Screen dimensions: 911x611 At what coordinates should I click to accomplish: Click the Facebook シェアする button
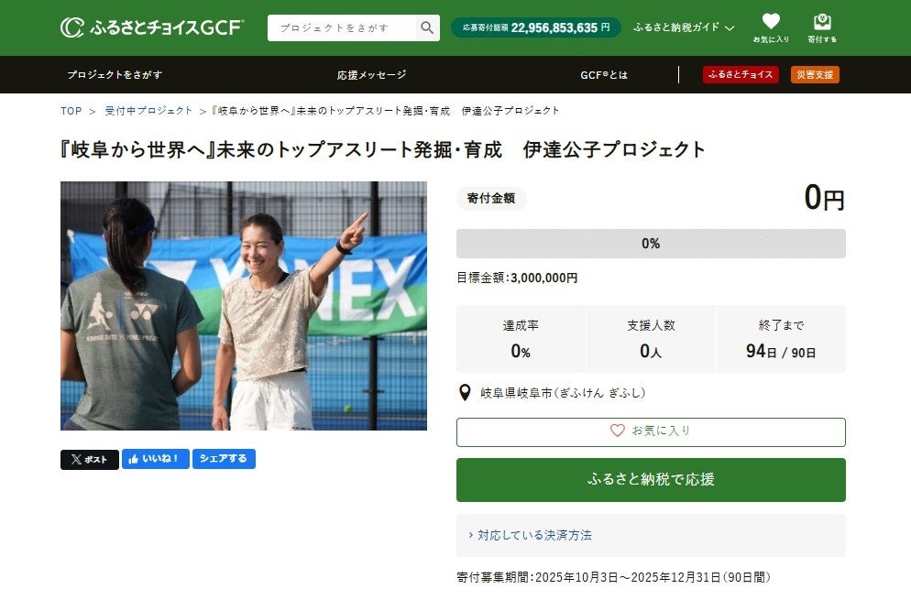pyautogui.click(x=224, y=459)
